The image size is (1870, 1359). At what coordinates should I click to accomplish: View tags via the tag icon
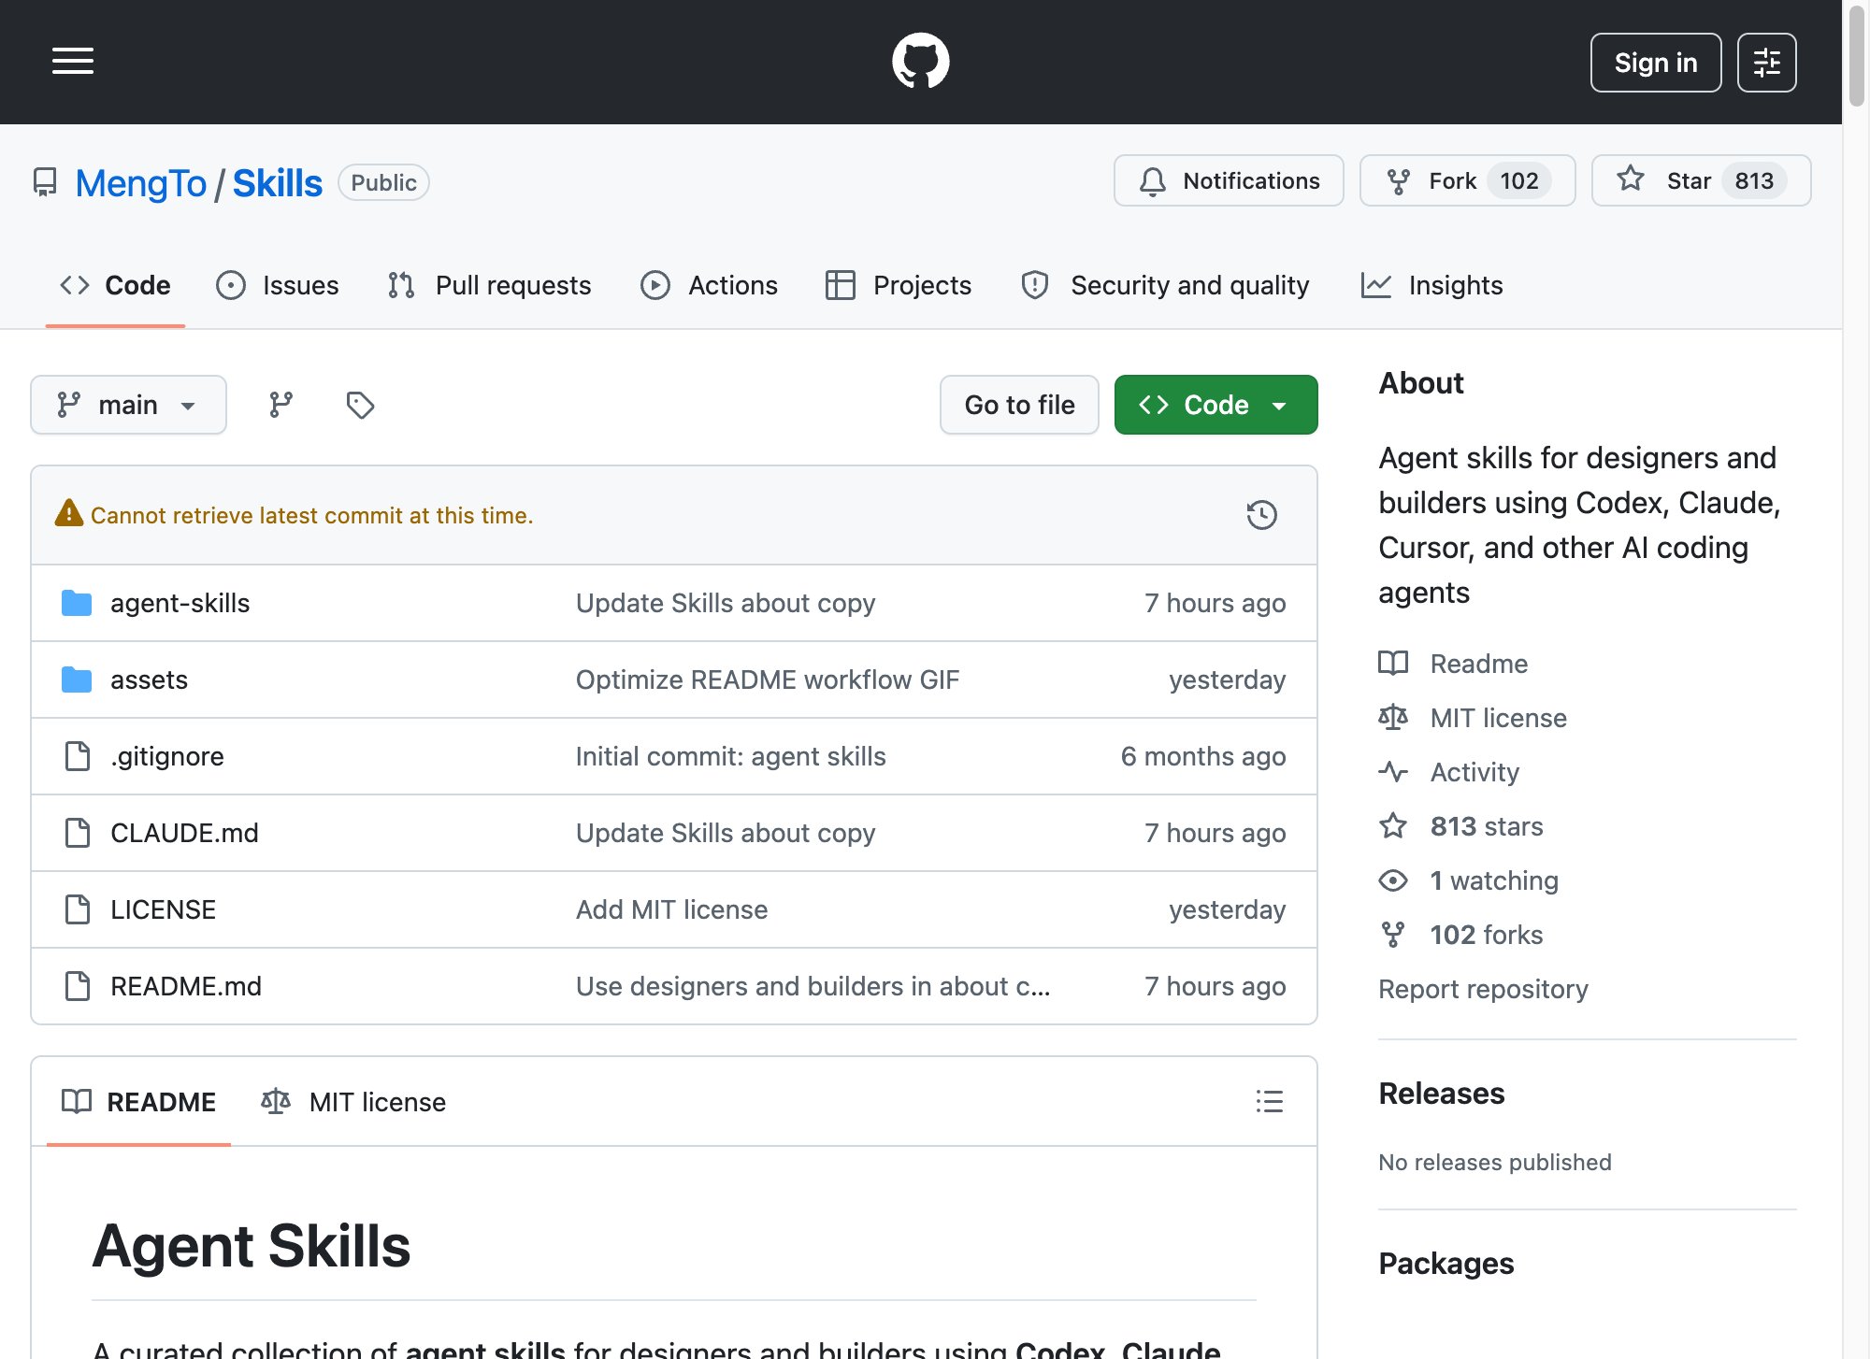[x=360, y=405]
